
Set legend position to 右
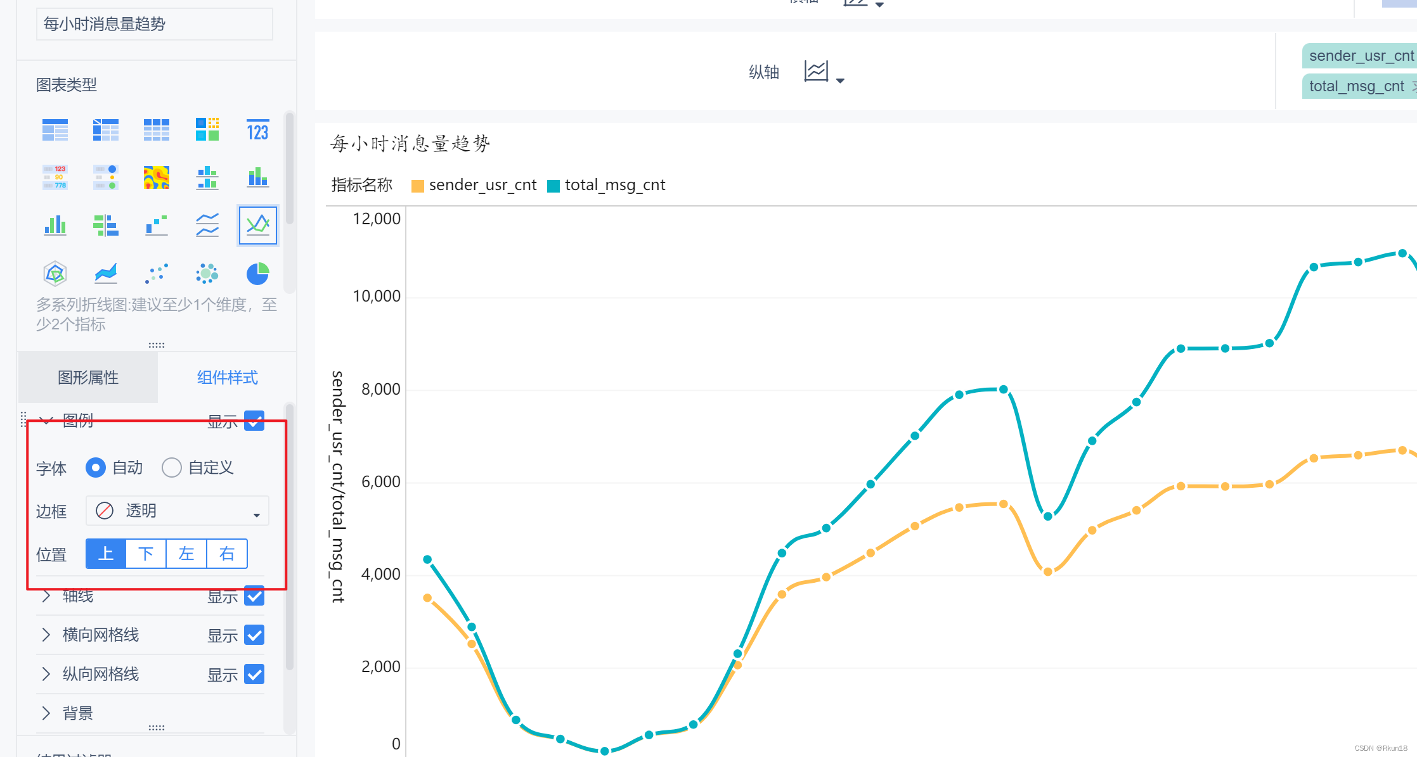tap(227, 554)
